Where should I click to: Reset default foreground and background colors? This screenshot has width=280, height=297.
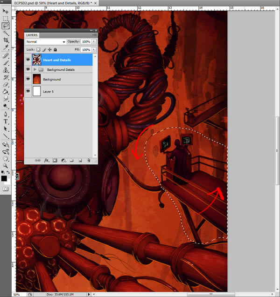point(3,172)
